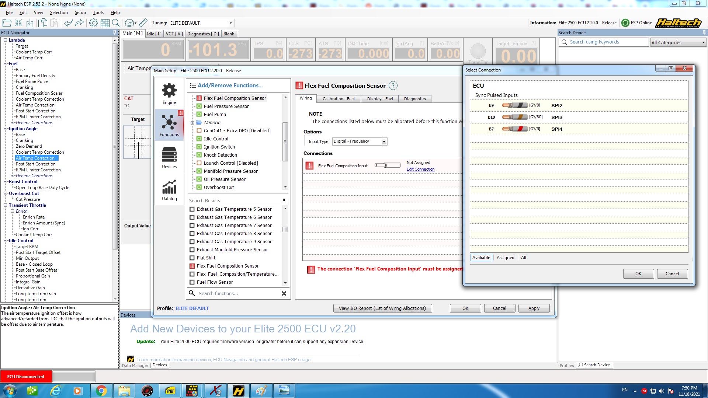Open the Haltech app from the taskbar

click(x=238, y=391)
